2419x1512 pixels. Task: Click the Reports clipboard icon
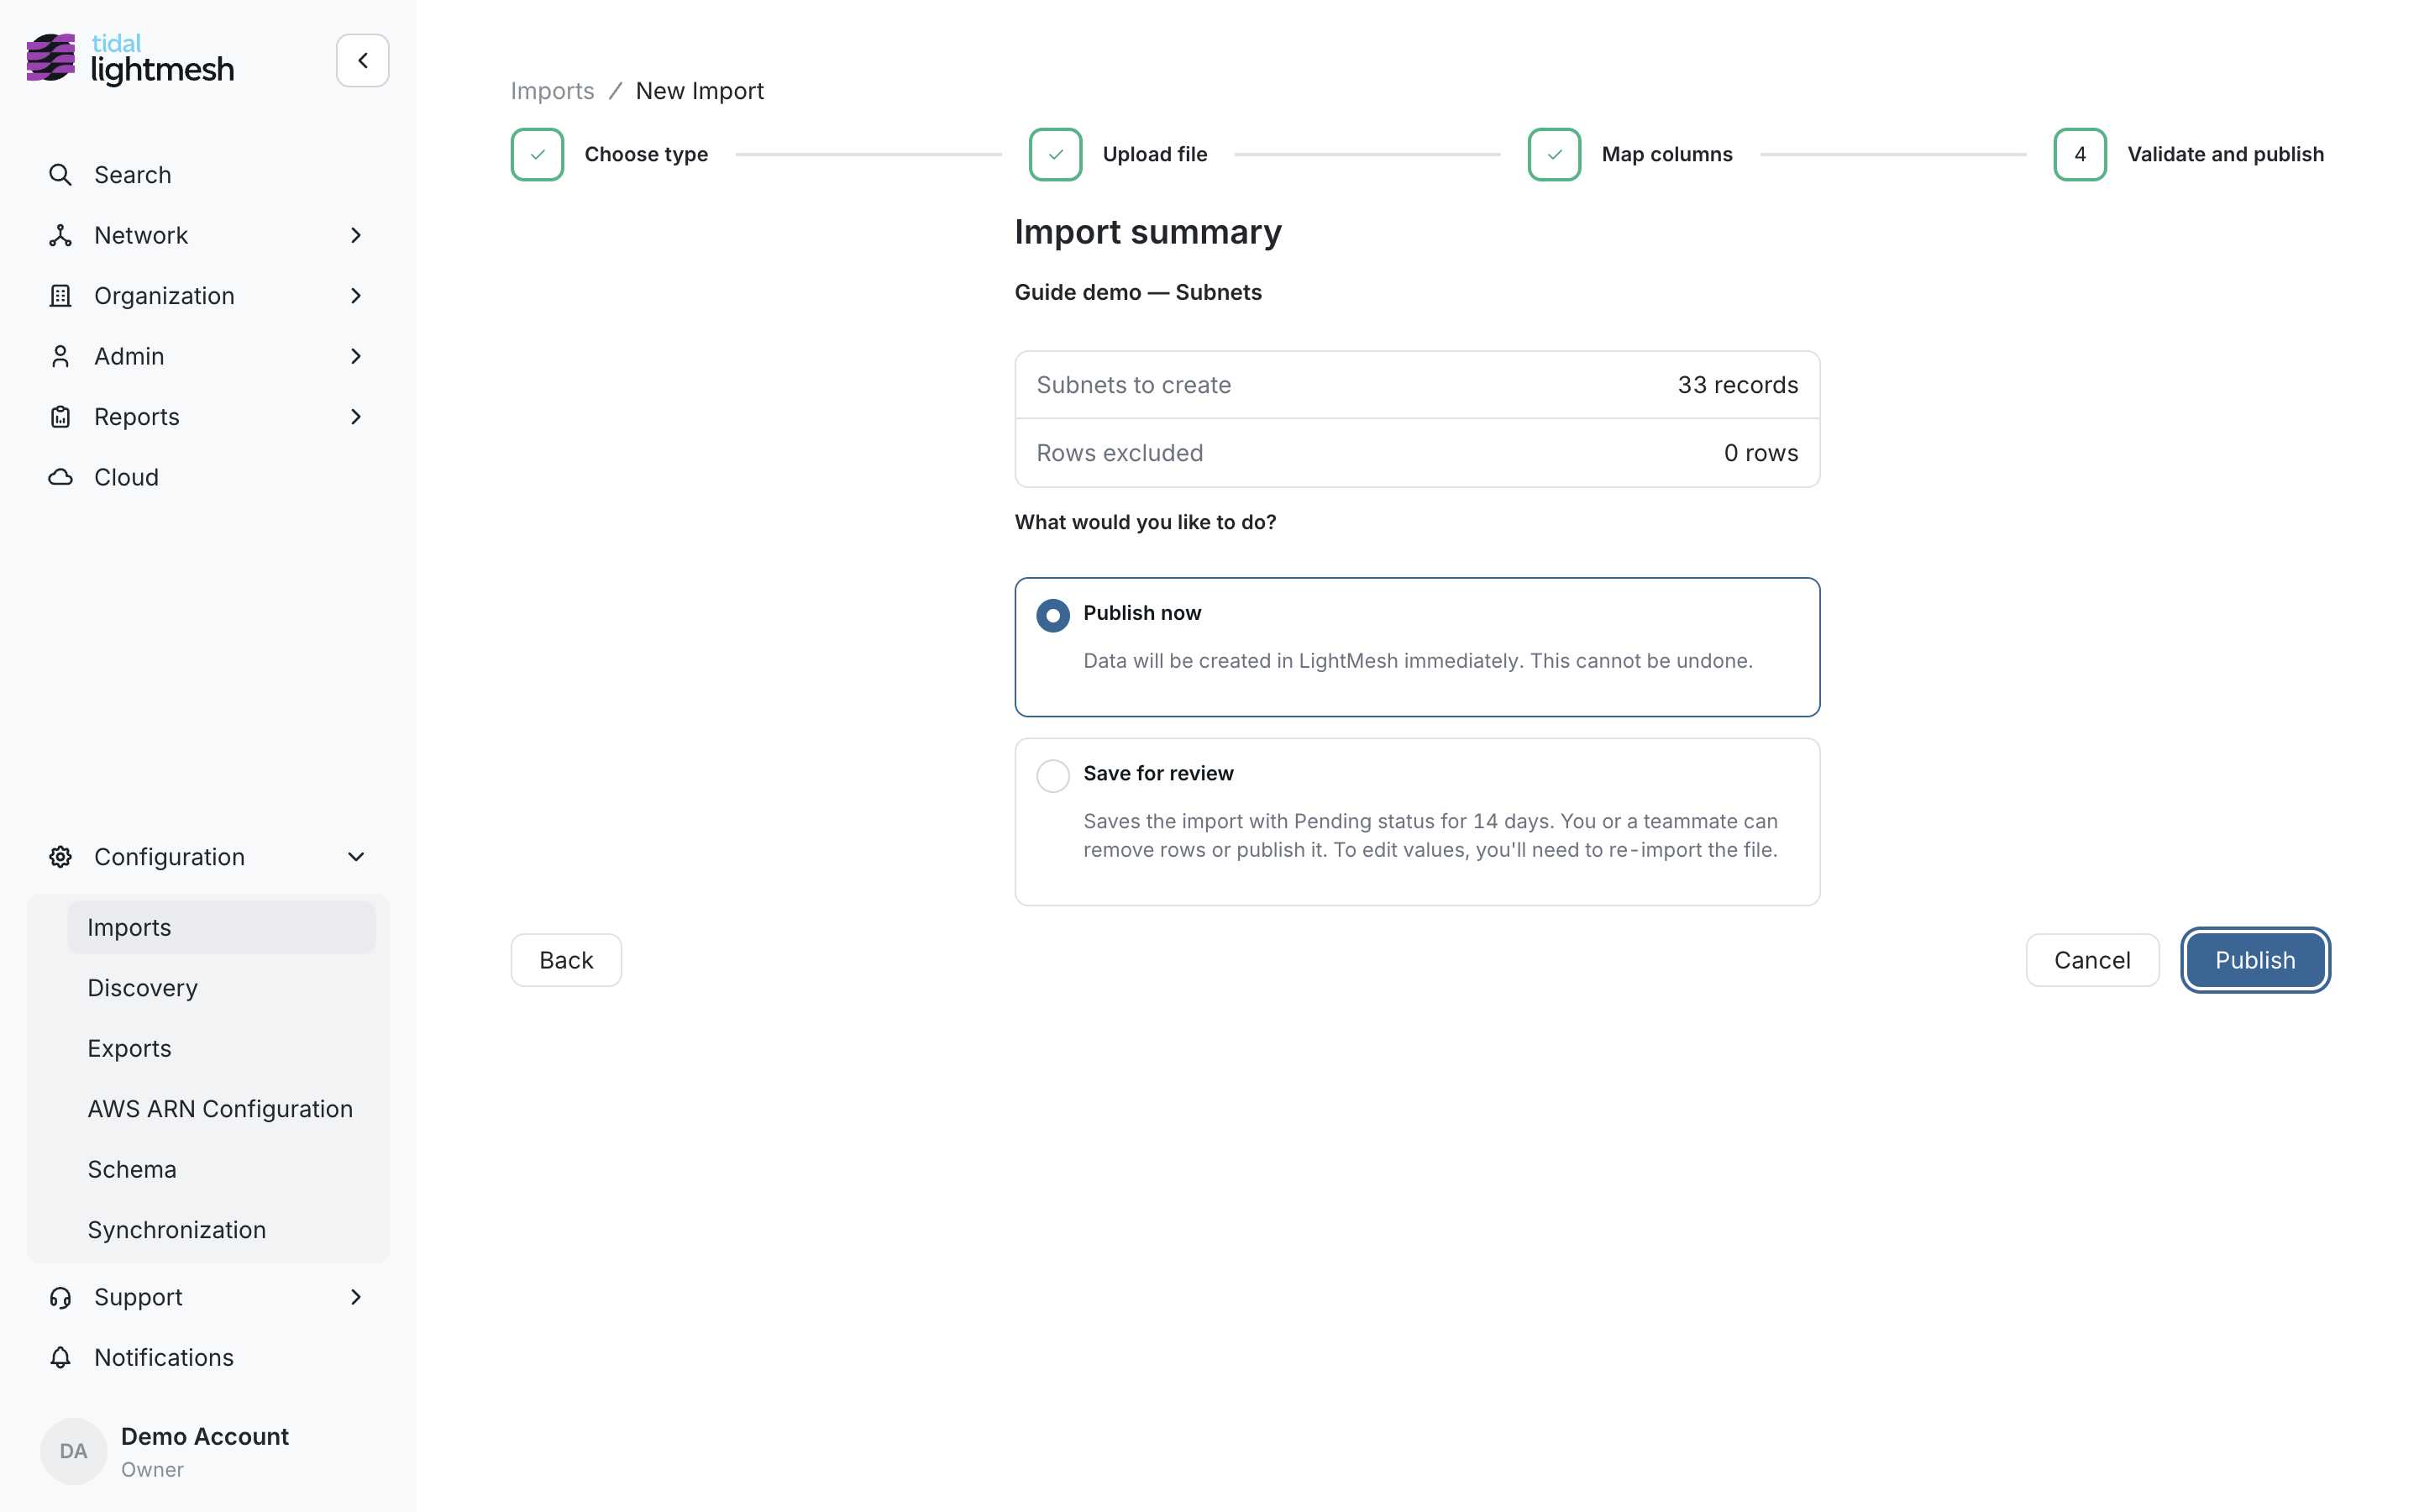click(x=60, y=417)
